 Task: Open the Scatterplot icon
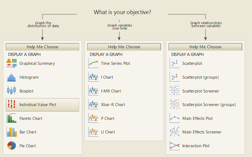(175, 63)
